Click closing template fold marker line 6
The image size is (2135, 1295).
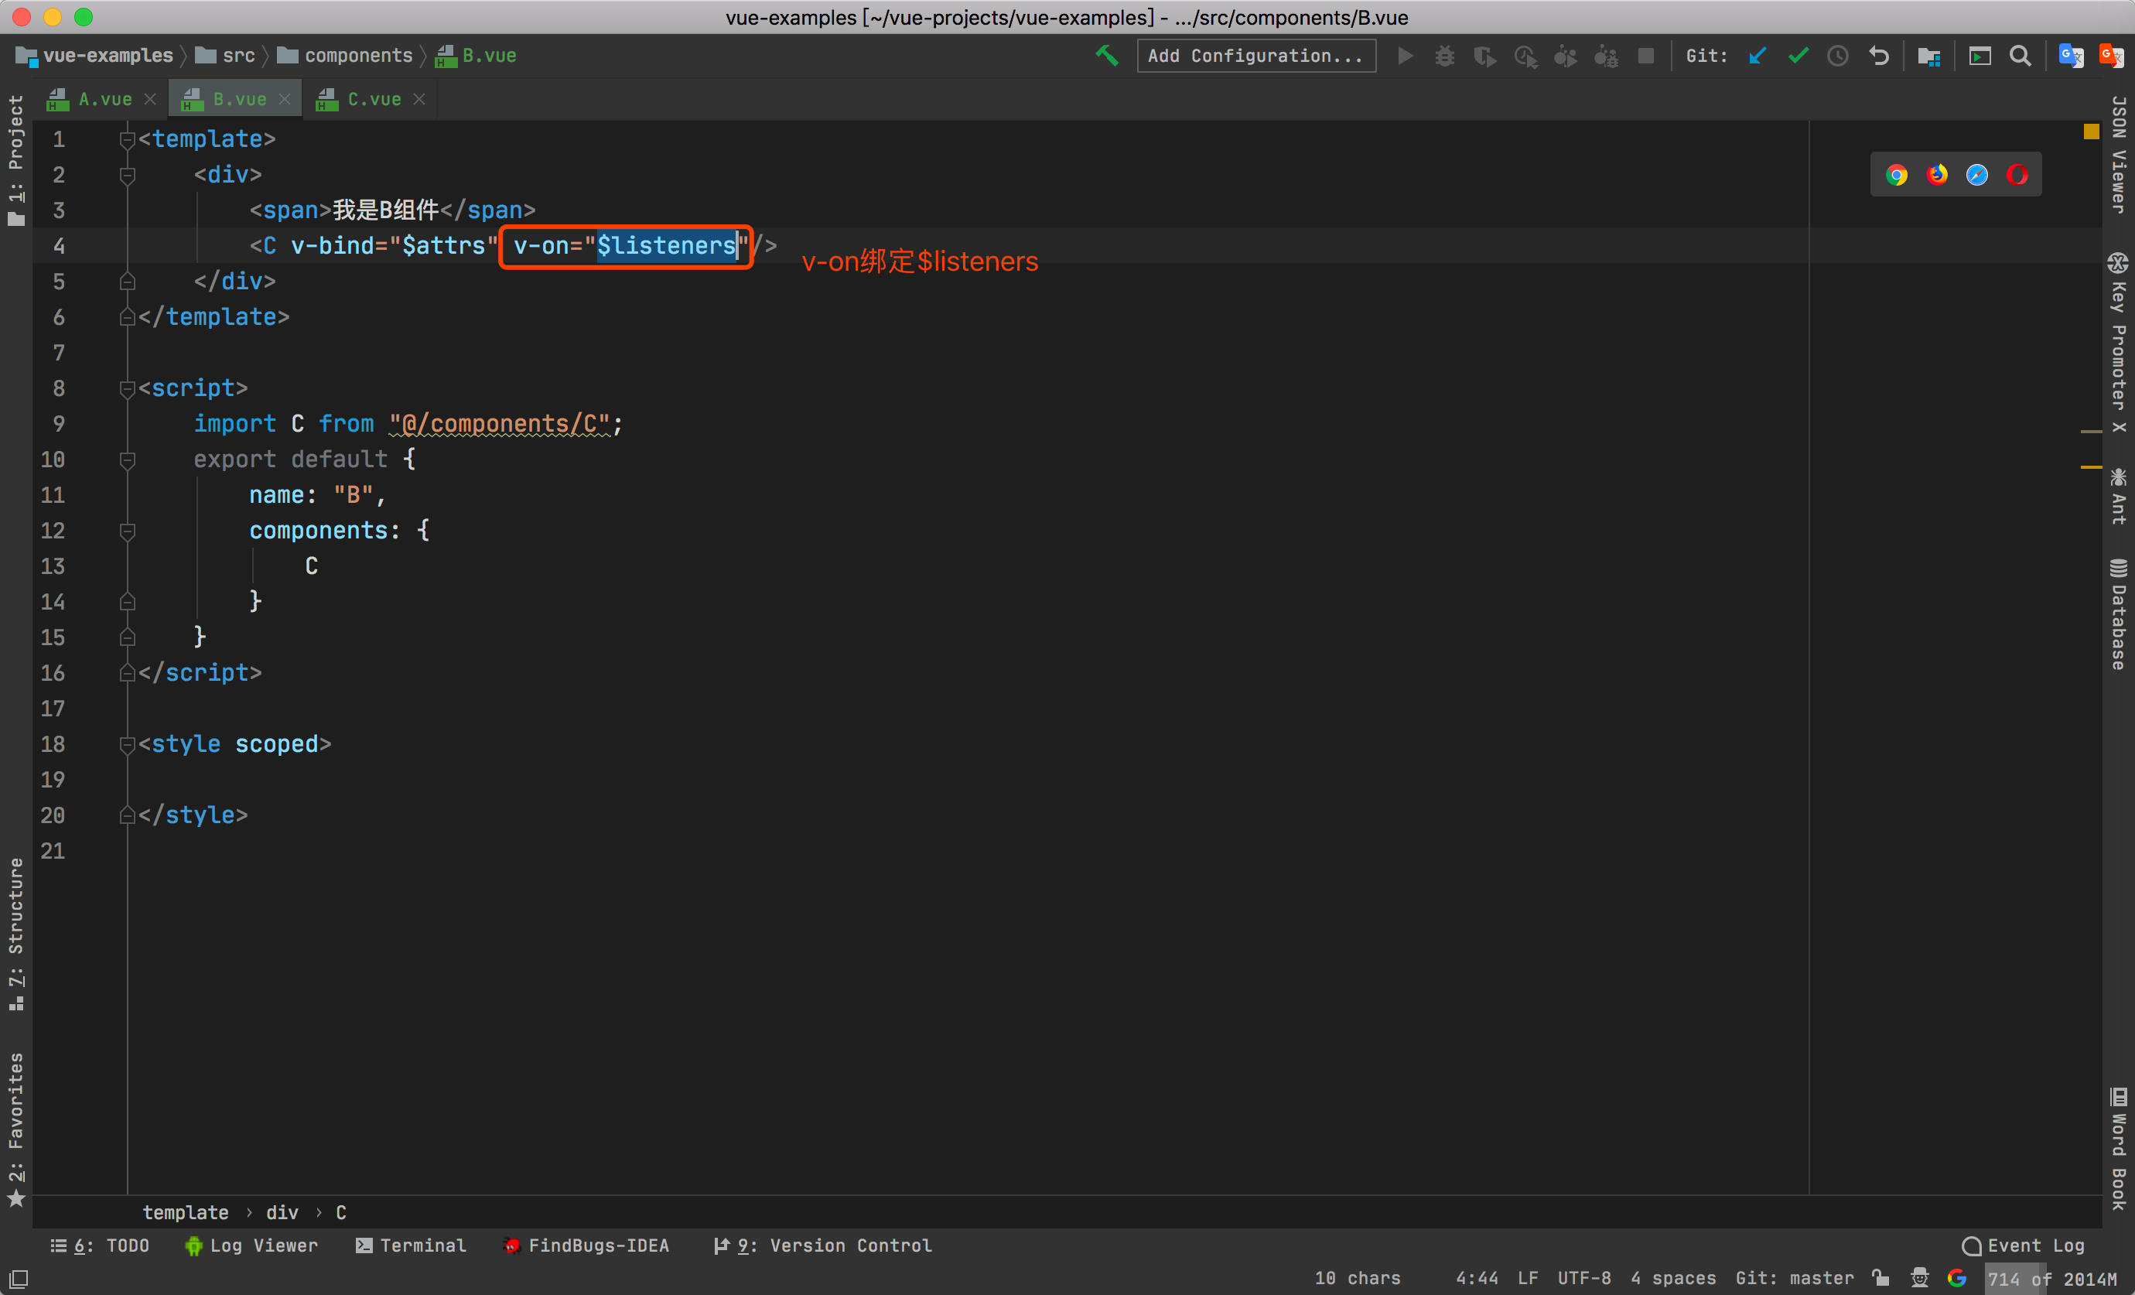128,317
